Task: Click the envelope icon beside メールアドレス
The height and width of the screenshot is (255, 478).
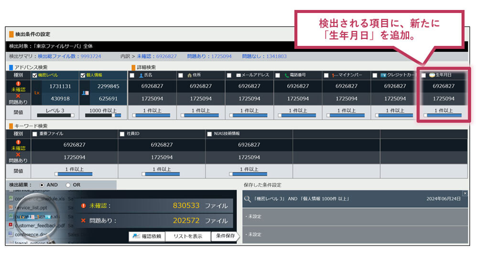Action: (x=239, y=75)
